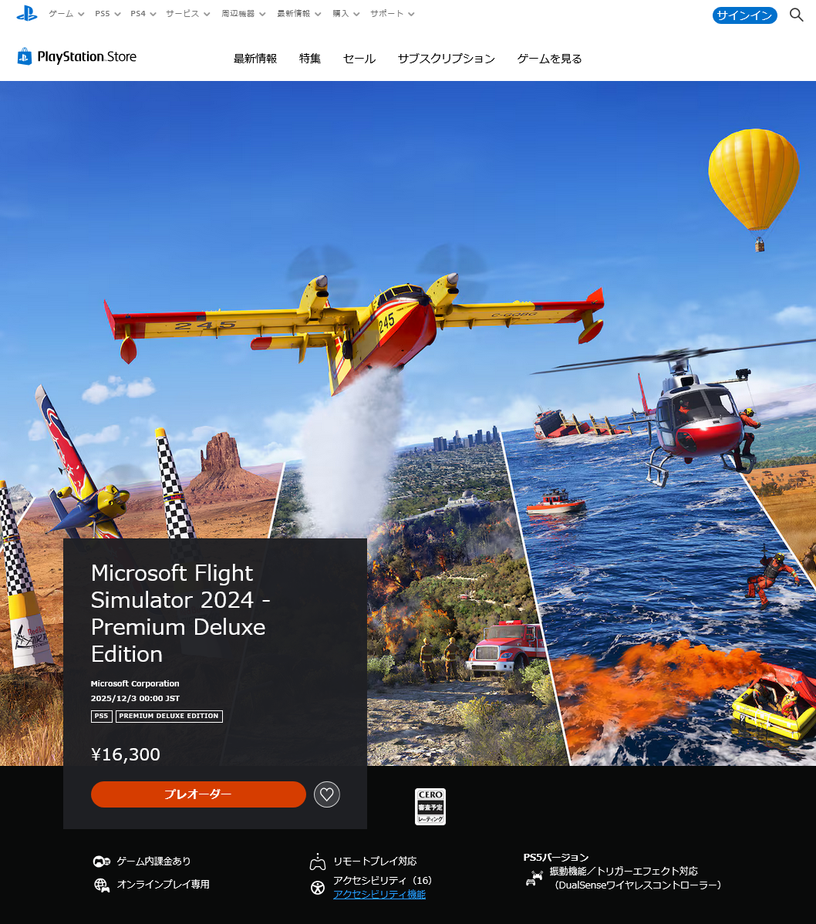Click the remote play controller icon
The height and width of the screenshot is (924, 816).
[317, 862]
